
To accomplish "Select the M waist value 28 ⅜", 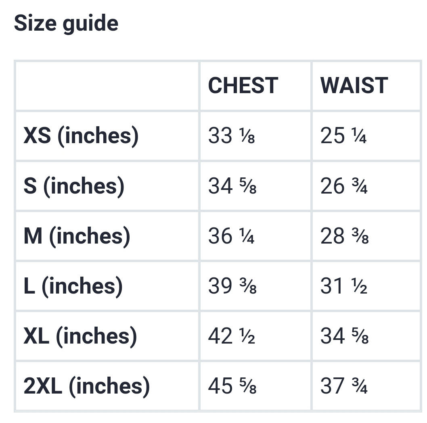I will click(344, 236).
